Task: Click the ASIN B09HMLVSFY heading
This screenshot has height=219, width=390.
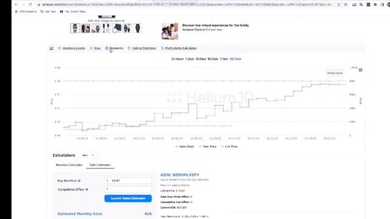Action: pyautogui.click(x=180, y=175)
